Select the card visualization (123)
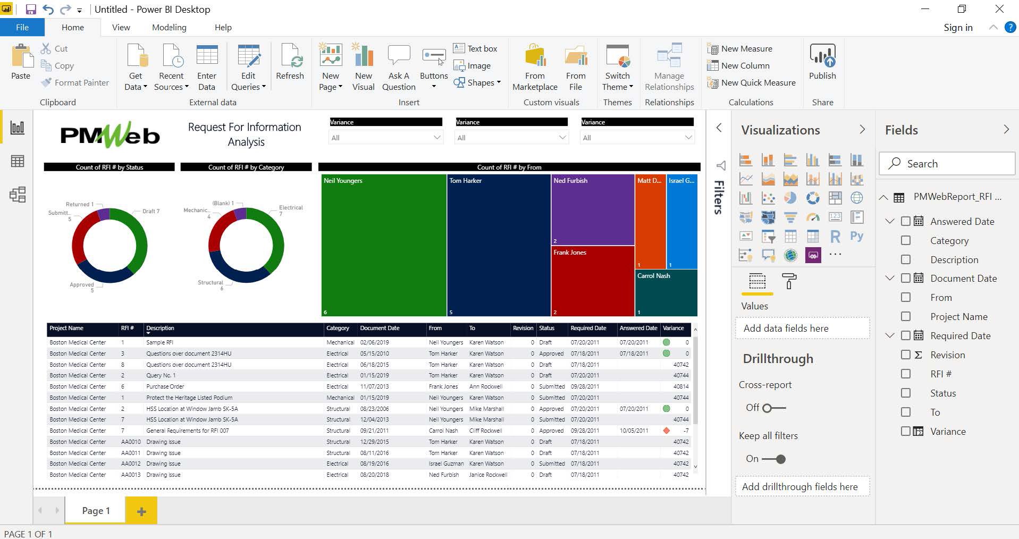 pyautogui.click(x=835, y=217)
